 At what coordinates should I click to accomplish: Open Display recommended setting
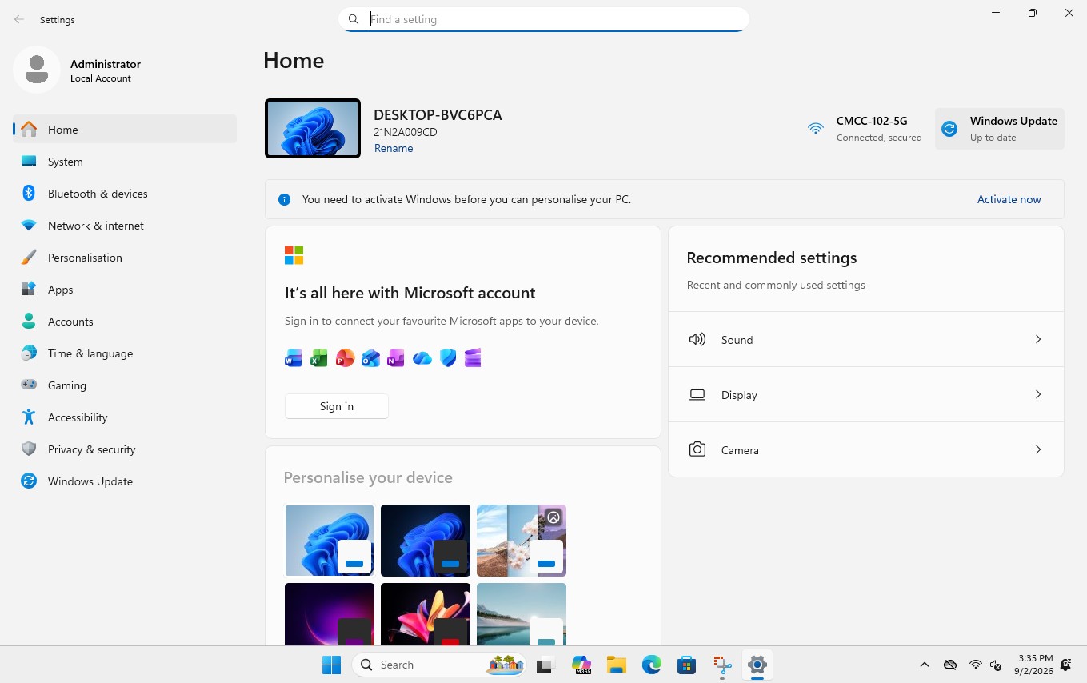pos(866,394)
